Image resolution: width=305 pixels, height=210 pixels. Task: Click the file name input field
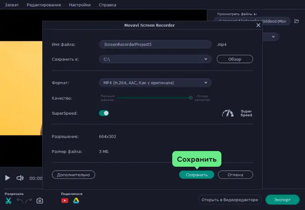click(x=155, y=45)
